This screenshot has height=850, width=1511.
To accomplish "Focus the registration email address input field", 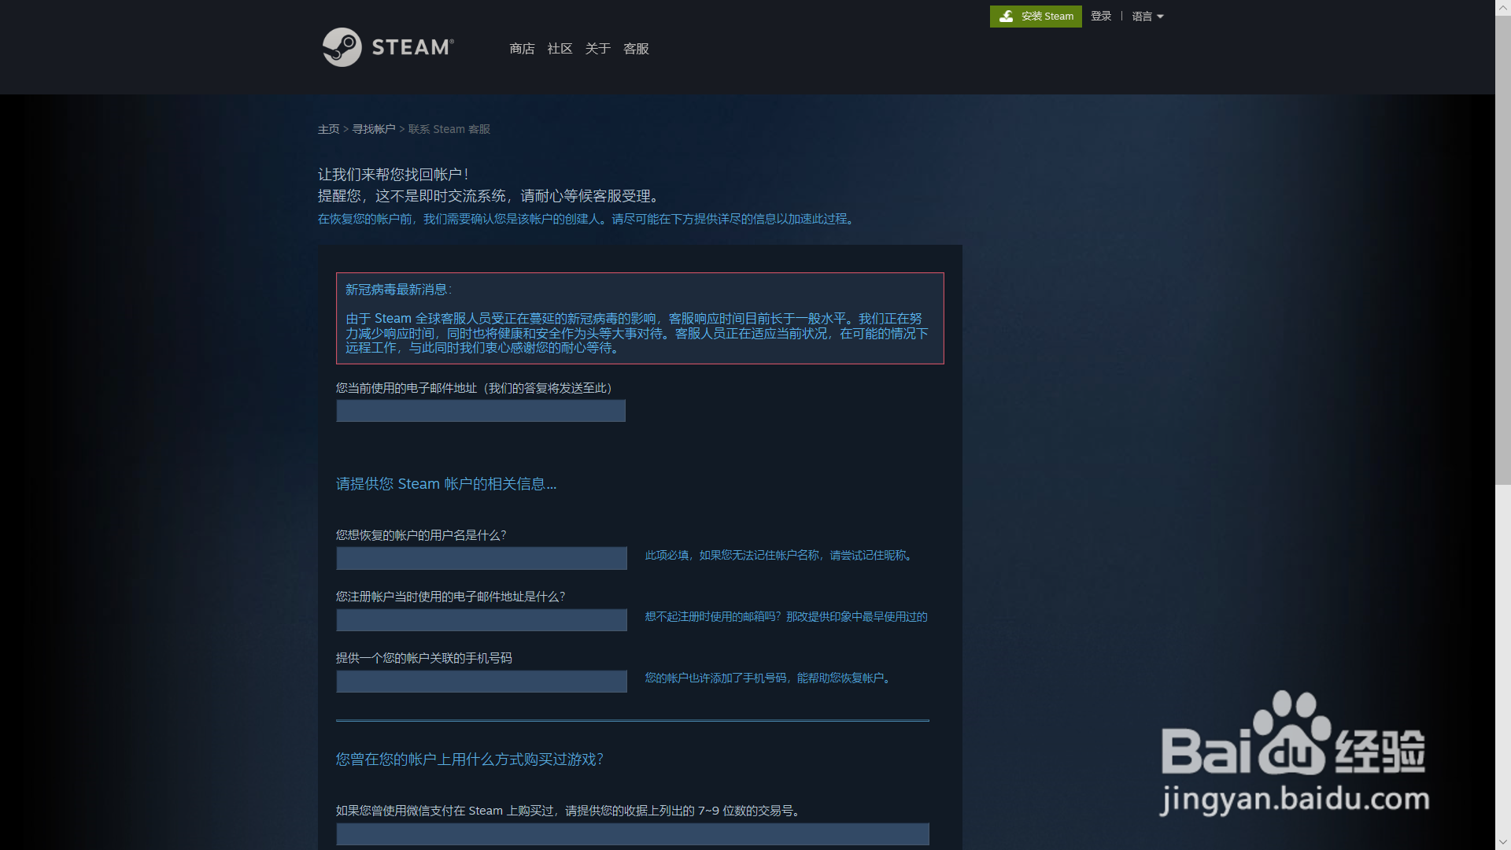I will pyautogui.click(x=482, y=619).
